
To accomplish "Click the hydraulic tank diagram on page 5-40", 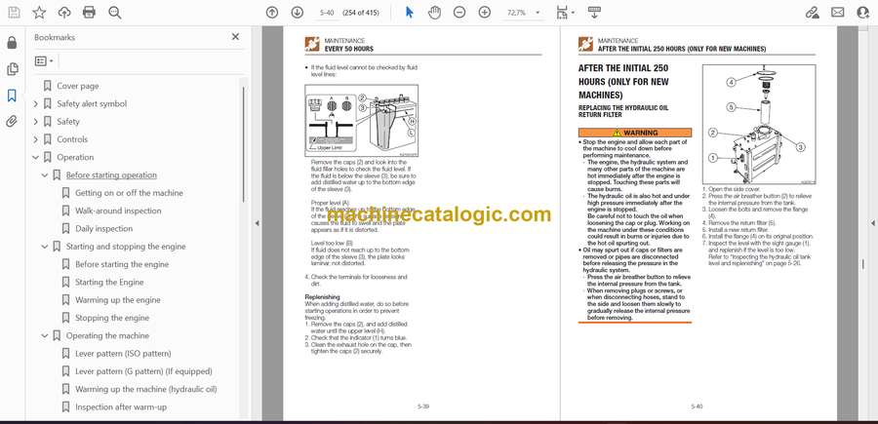I will [759, 124].
